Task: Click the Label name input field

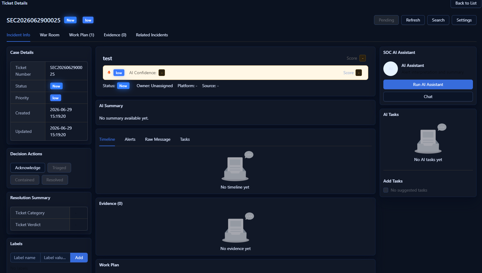Action: tap(25, 258)
